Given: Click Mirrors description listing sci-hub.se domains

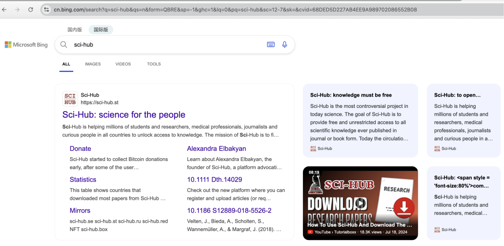Looking at the screenshot, I should [119, 225].
